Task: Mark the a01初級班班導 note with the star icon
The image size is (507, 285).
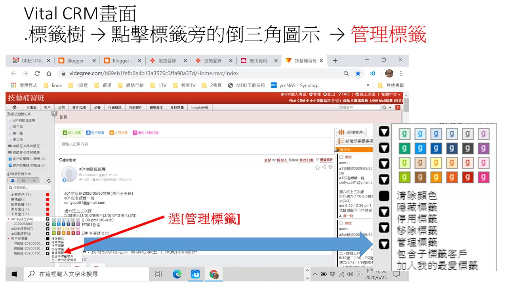Action: [317, 167]
